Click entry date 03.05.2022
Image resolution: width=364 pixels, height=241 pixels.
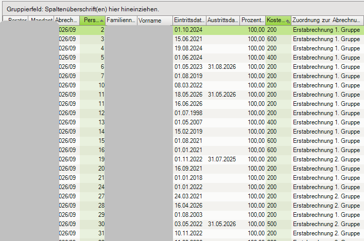pyautogui.click(x=188, y=224)
